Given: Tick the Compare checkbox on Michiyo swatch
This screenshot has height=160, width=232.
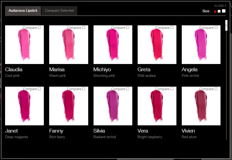Looking at the screenshot, I should point(128,27).
